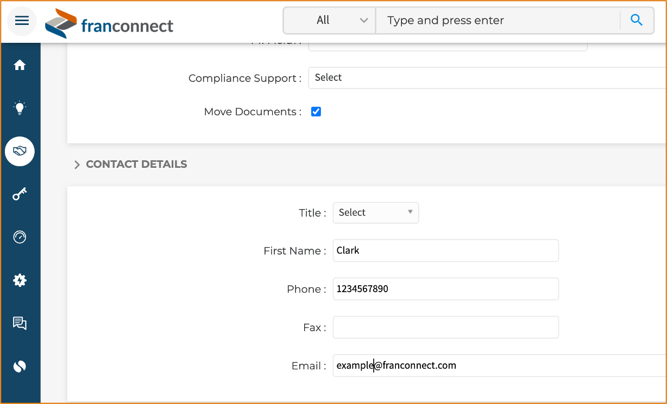Open the chat messages sidebar icon
This screenshot has height=404, width=667.
pos(20,324)
